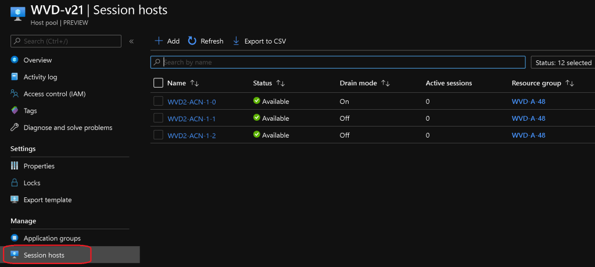Click the green check icon for WVD2-ACN-1-2
The width and height of the screenshot is (595, 267).
point(256,134)
